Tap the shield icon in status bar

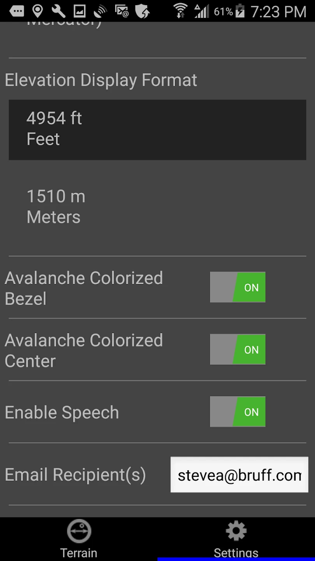point(142,11)
